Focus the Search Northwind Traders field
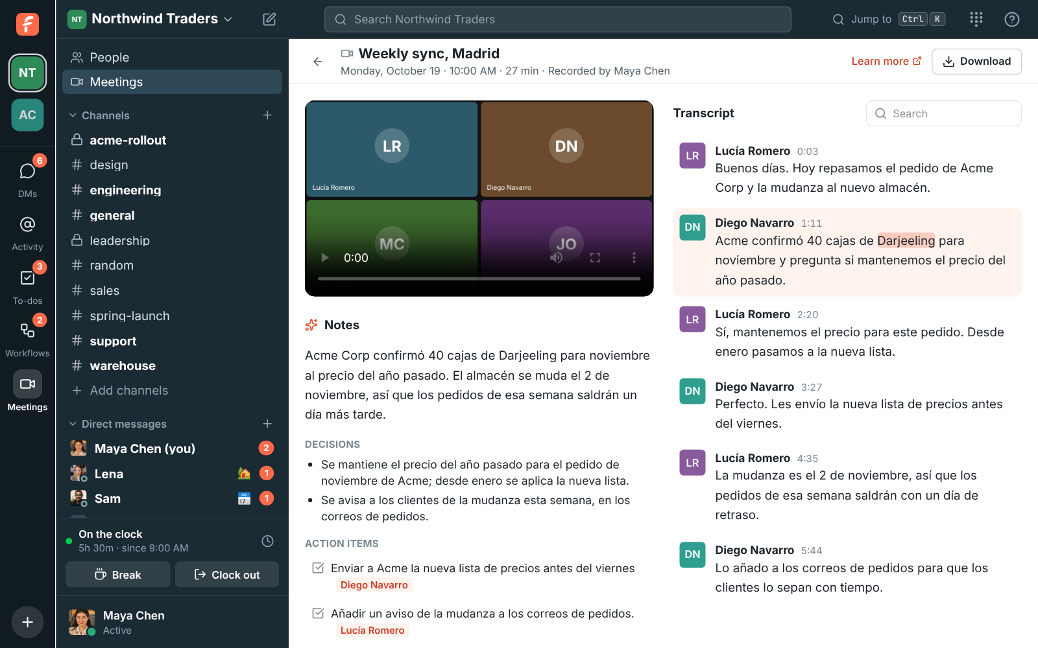 point(557,19)
